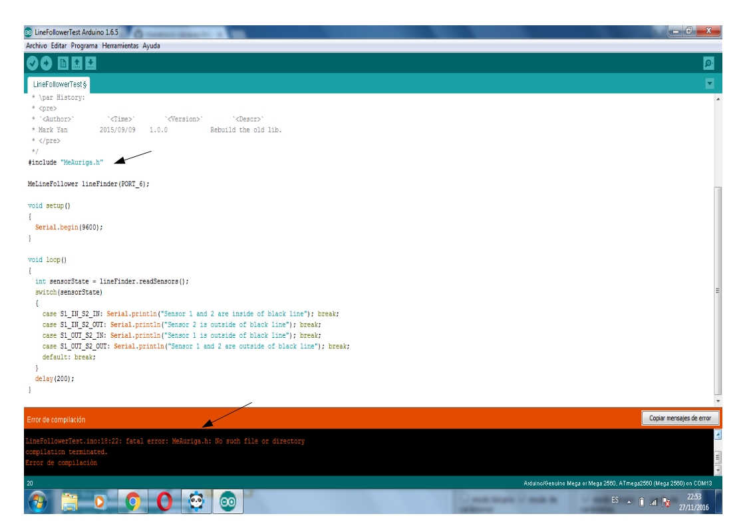Open the tab options dropdown arrow
Screen dimensions: 747x528
point(709,84)
